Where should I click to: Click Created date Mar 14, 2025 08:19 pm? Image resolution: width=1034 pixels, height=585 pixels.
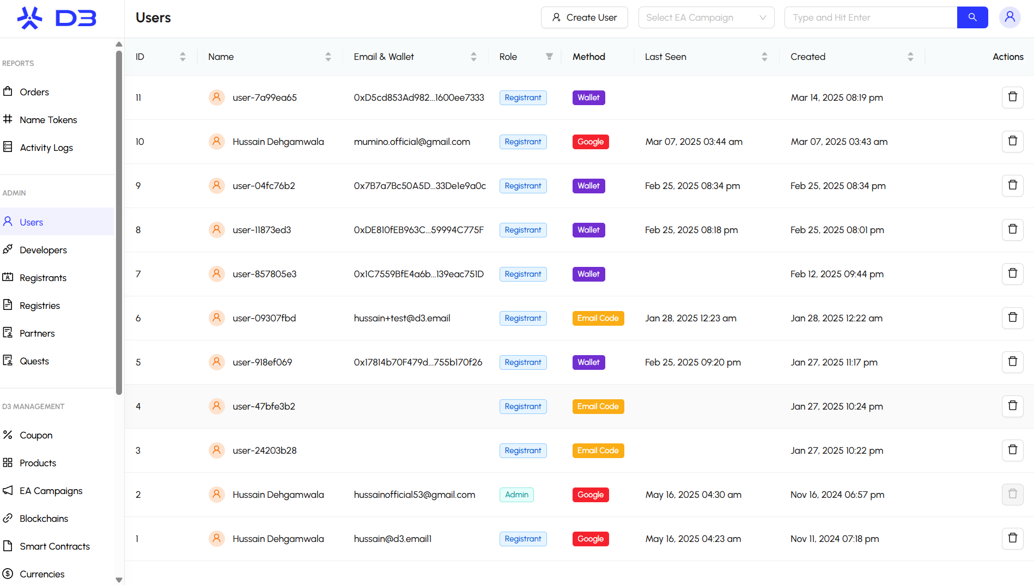tap(837, 97)
